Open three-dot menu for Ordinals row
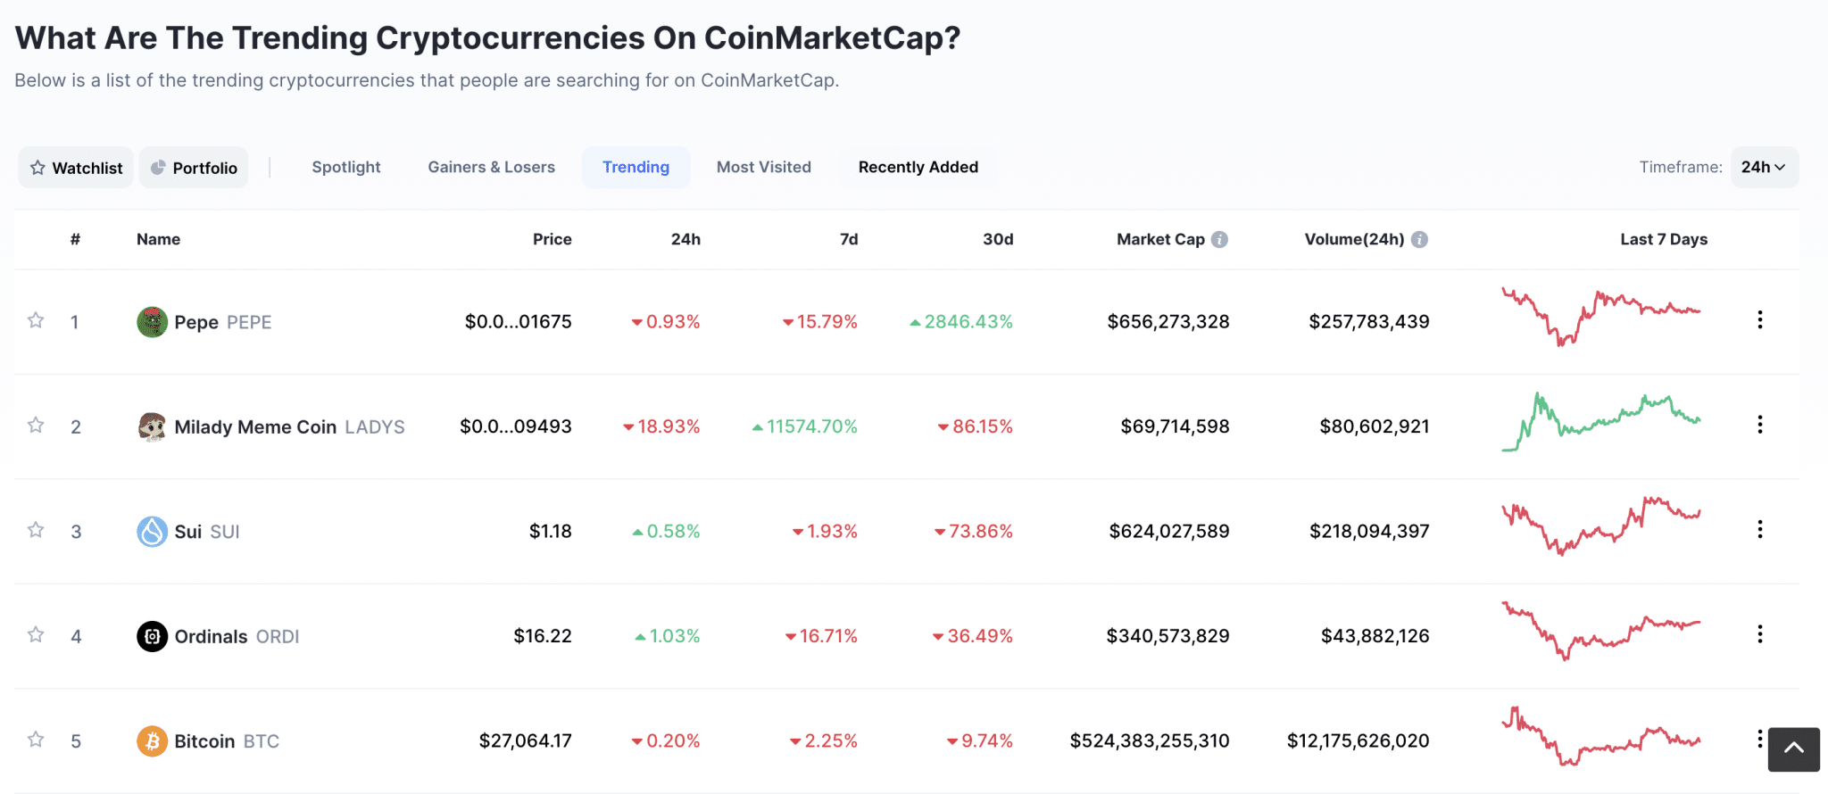Image resolution: width=1828 pixels, height=794 pixels. pyautogui.click(x=1760, y=634)
